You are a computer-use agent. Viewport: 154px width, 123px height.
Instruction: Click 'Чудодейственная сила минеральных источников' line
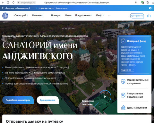[x=30, y=78]
